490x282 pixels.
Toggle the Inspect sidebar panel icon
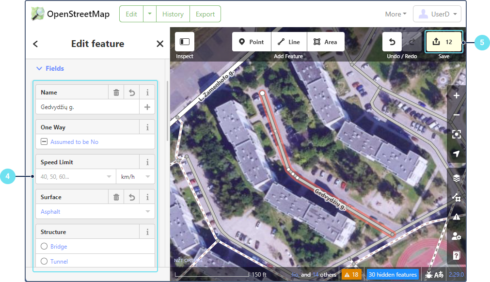pyautogui.click(x=185, y=42)
